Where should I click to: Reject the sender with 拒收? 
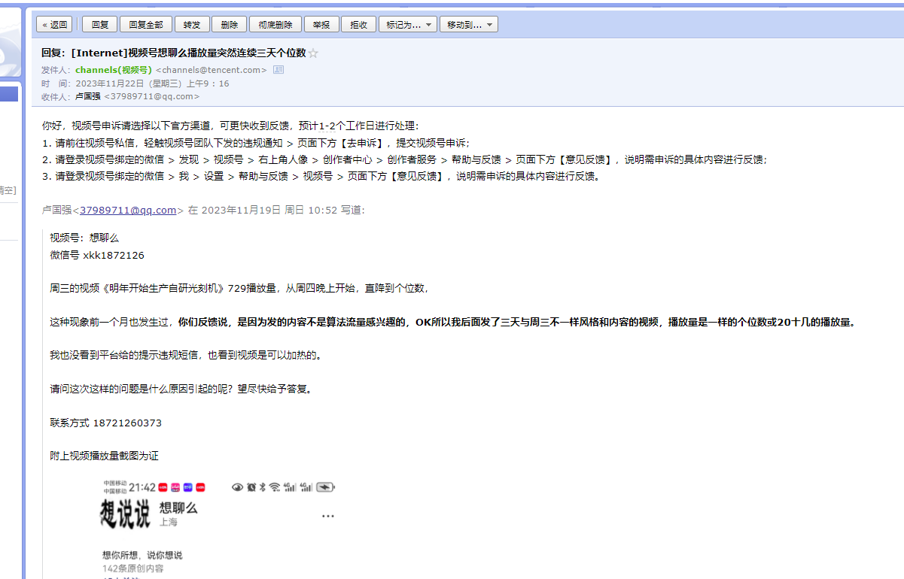click(x=359, y=25)
